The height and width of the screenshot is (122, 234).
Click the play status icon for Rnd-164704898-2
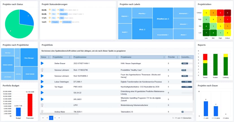(x=42, y=76)
